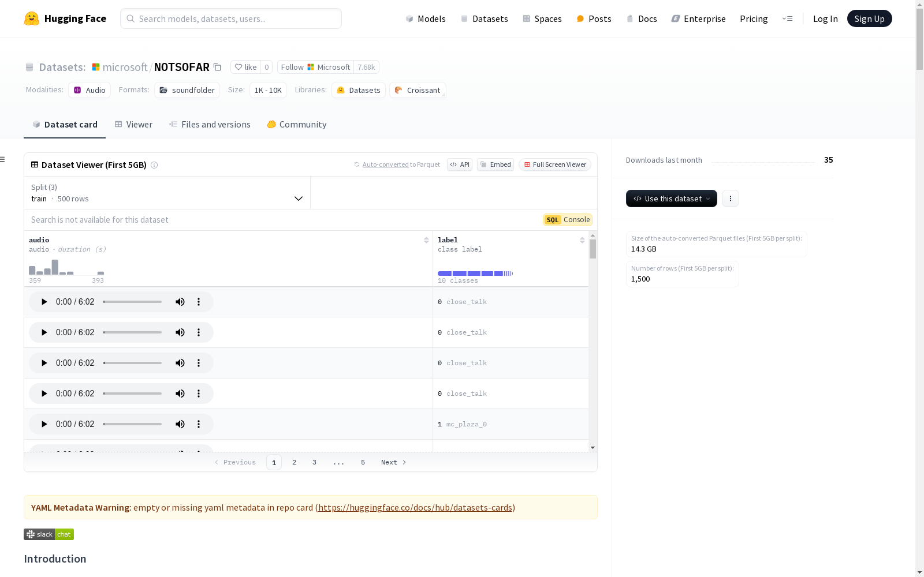Like the NOTSOFAR dataset
The image size is (924, 577).
pyautogui.click(x=245, y=67)
